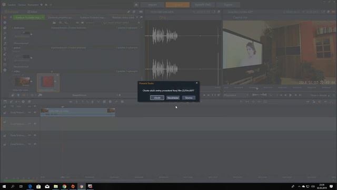The width and height of the screenshot is (337, 190).
Task: Open the Windows Start menu
Action: click(x=4, y=186)
